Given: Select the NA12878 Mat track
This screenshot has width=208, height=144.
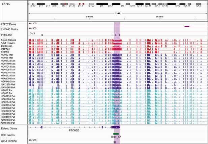Looking at the screenshot, I should click(8, 85).
